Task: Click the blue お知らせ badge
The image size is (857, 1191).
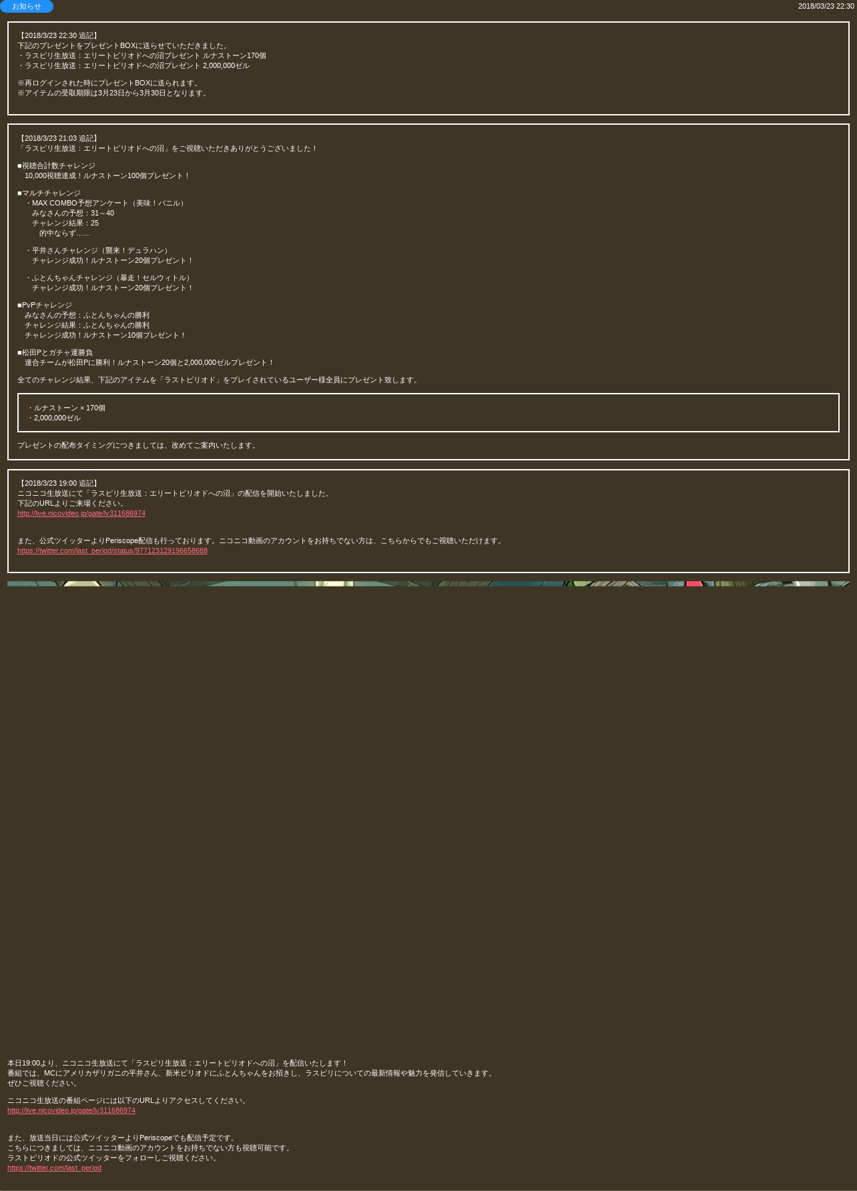Action: 27,6
